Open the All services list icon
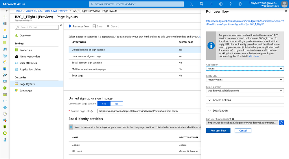The image size is (289, 159). [5, 23]
